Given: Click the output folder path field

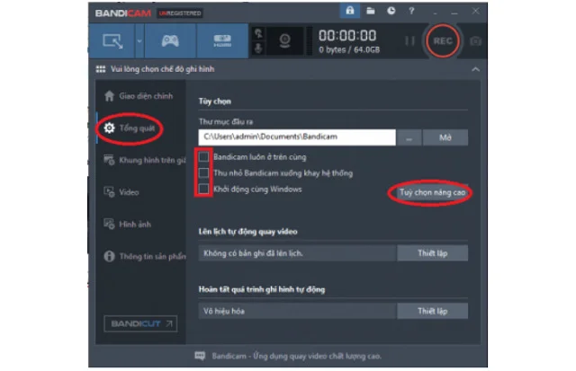Looking at the screenshot, I should click(297, 137).
